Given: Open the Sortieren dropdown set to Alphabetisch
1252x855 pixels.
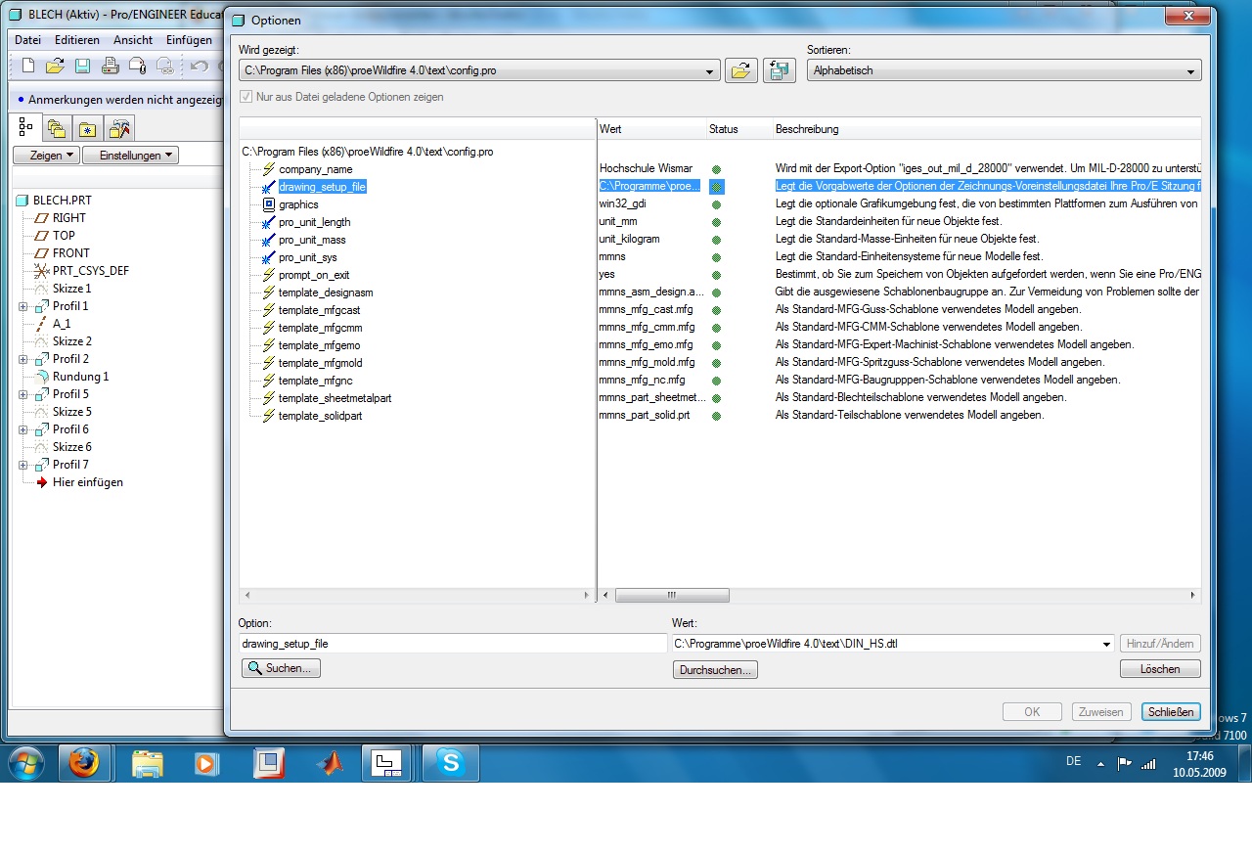Looking at the screenshot, I should point(1004,70).
